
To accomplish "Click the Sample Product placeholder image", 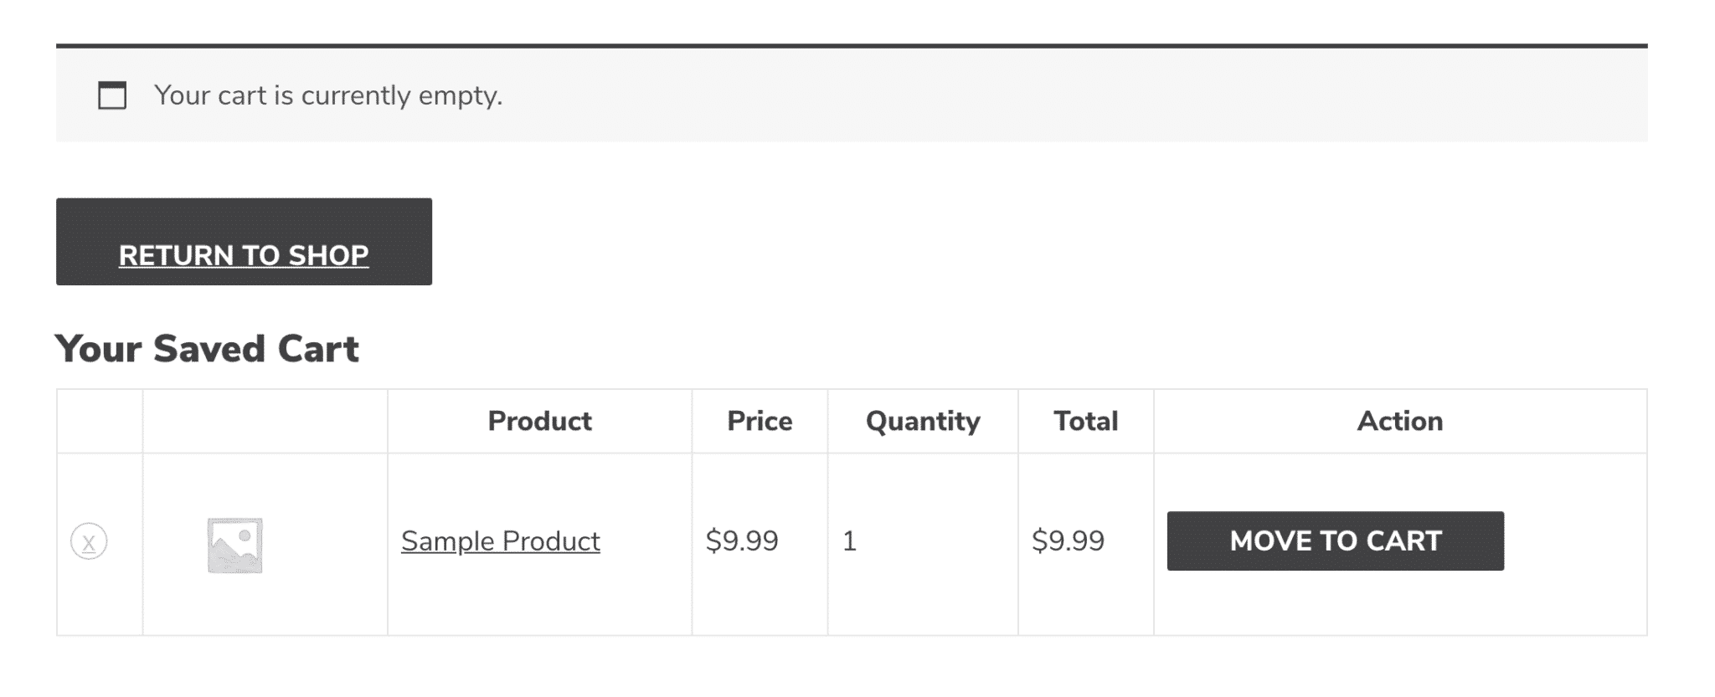I will pos(235,546).
